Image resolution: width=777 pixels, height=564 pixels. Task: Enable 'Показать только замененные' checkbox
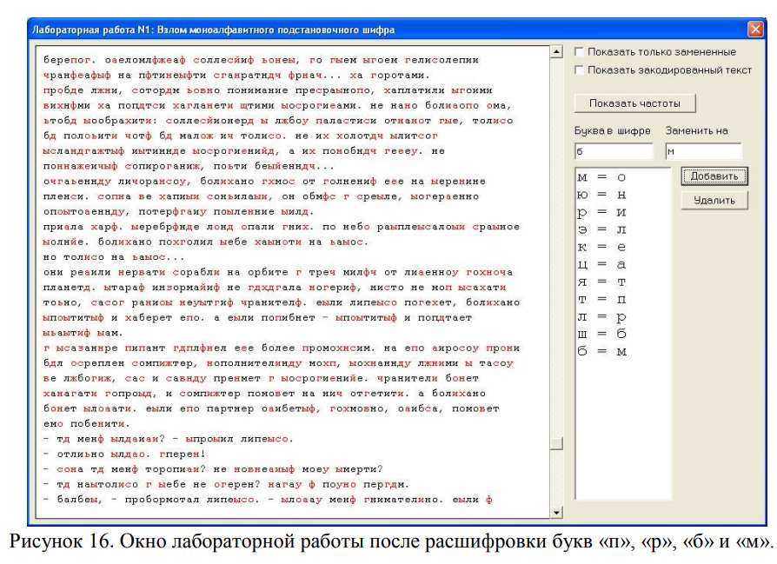[580, 52]
